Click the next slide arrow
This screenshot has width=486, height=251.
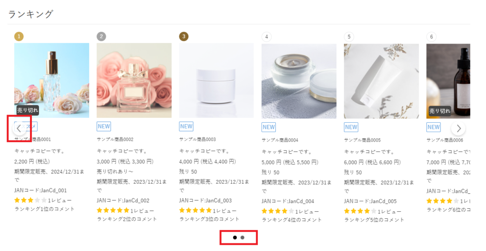click(458, 128)
